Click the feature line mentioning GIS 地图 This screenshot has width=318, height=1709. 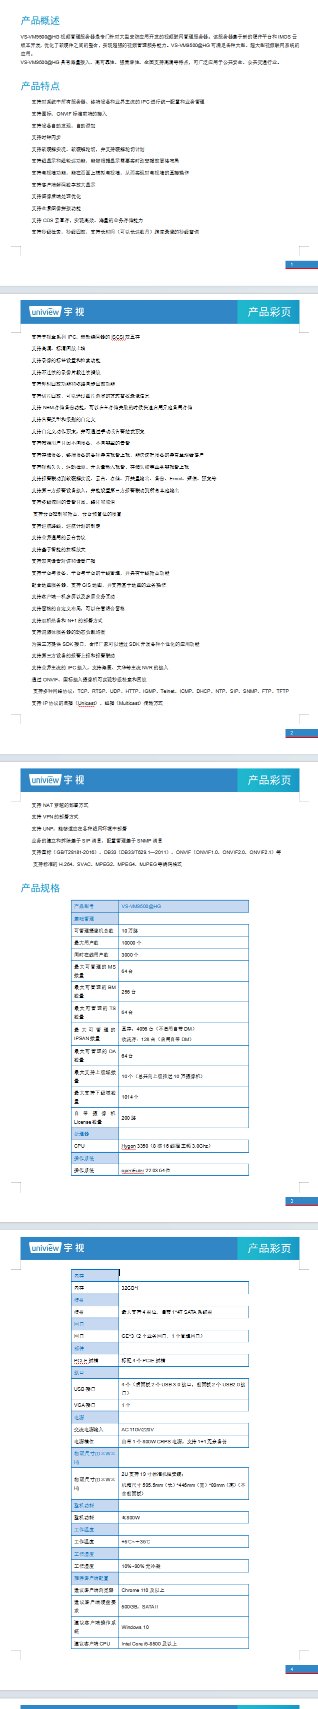[98, 585]
